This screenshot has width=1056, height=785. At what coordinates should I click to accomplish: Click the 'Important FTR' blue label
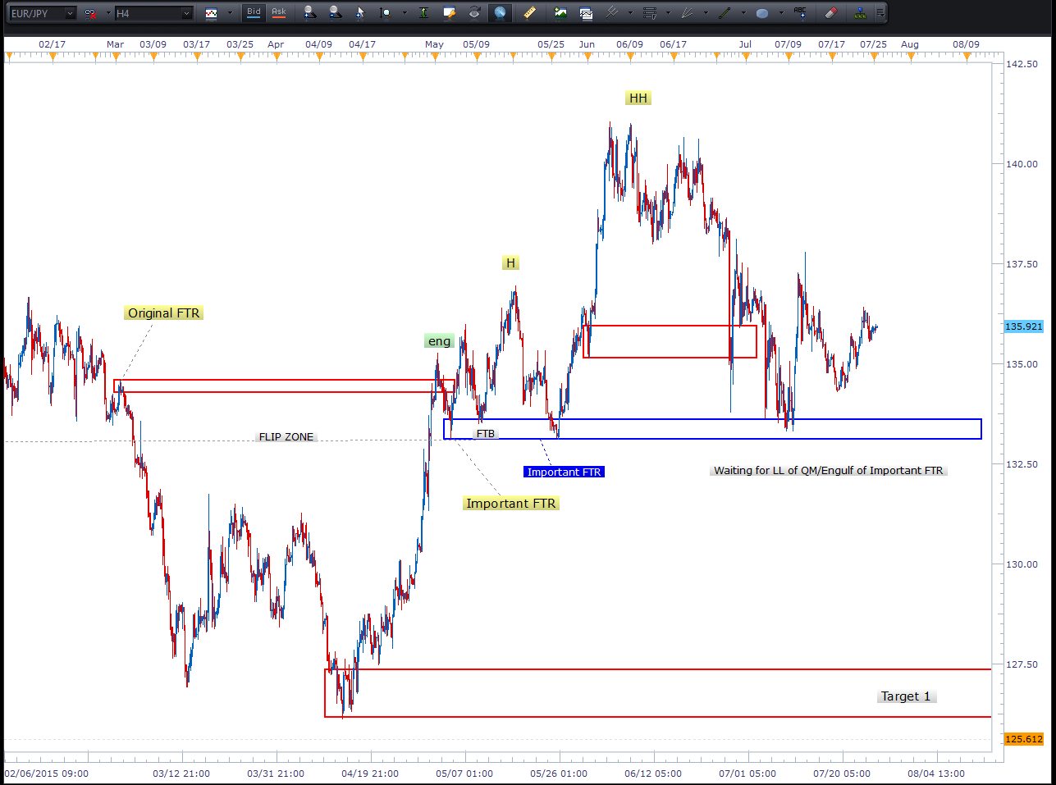564,472
